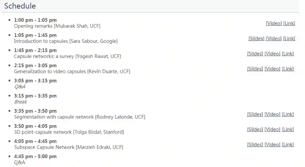Image resolution: width=305 pixels, height=167 pixels.
Task: Click [Link] for Segmentation with capsule network
Action: point(288,114)
